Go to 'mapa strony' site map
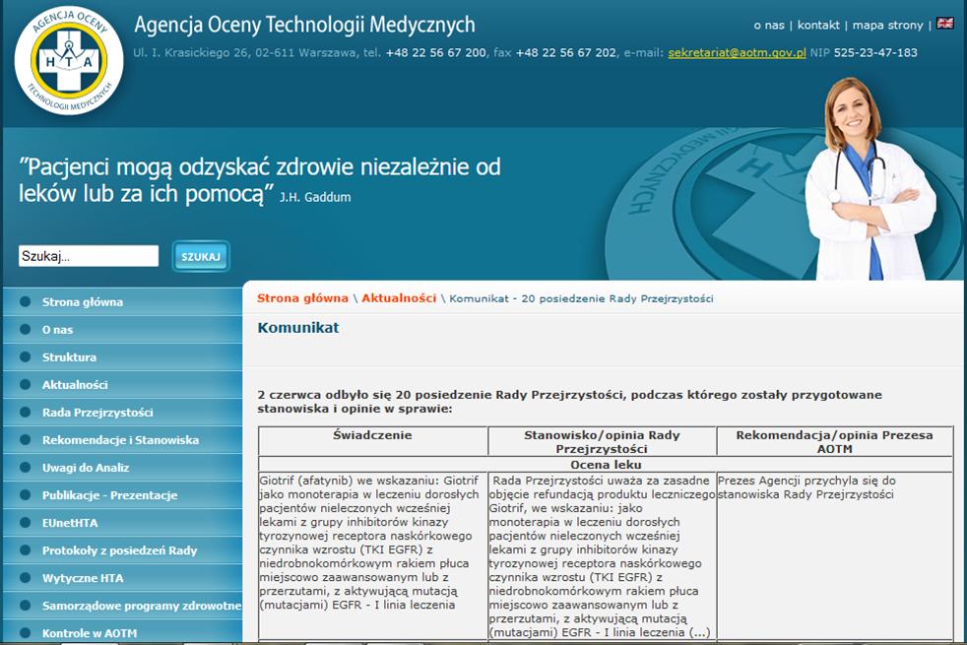Screen dimensions: 967x645 click(887, 25)
